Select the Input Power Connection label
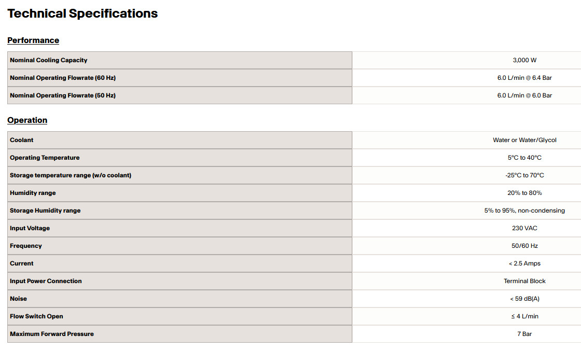This screenshot has width=581, height=350. coord(46,281)
